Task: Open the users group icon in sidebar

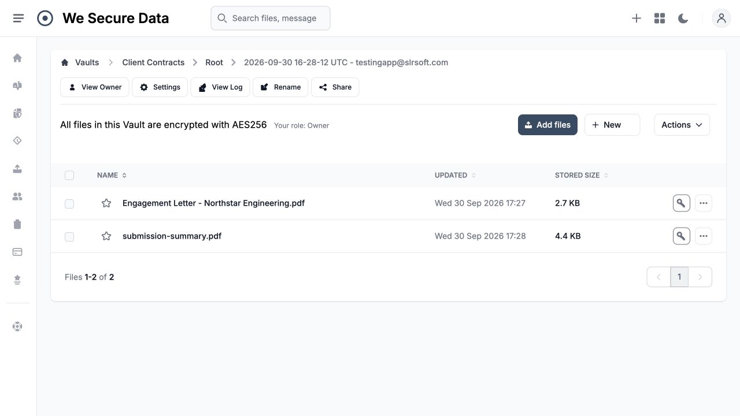Action: coord(17,196)
